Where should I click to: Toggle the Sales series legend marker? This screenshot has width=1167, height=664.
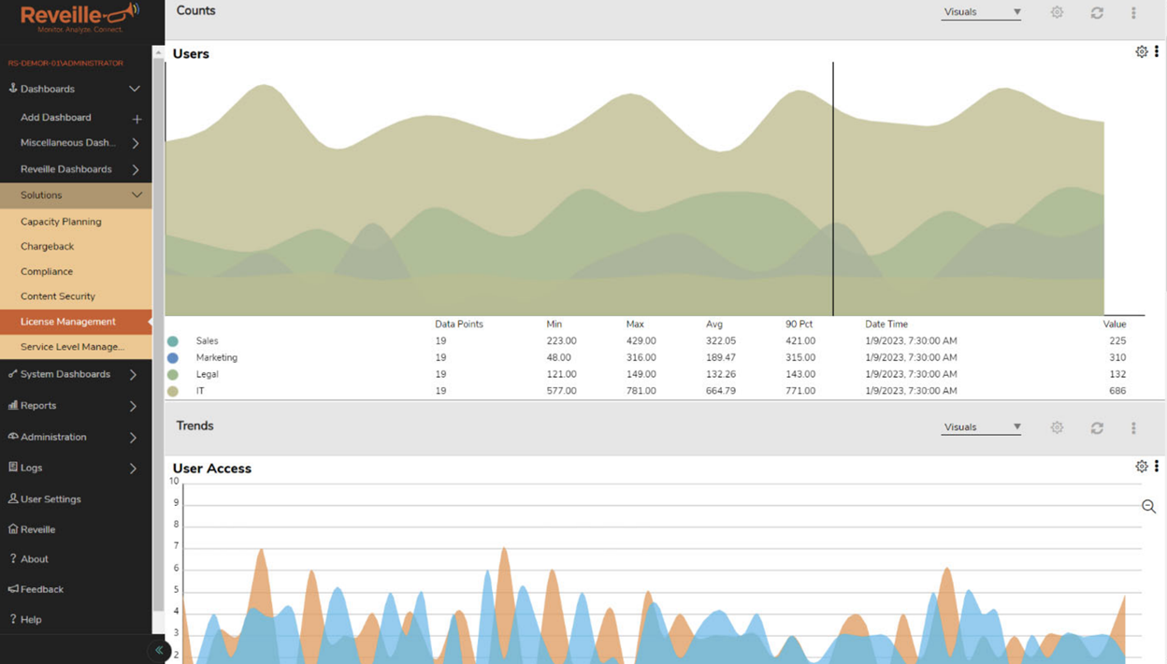click(173, 341)
